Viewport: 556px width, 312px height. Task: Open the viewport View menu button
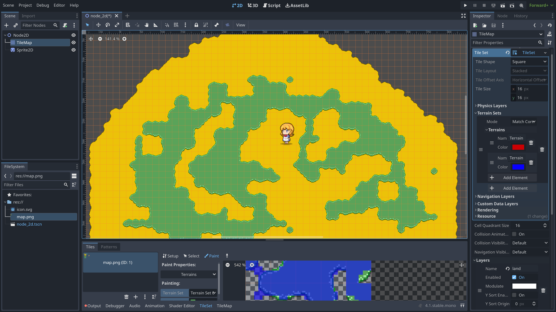coord(240,25)
